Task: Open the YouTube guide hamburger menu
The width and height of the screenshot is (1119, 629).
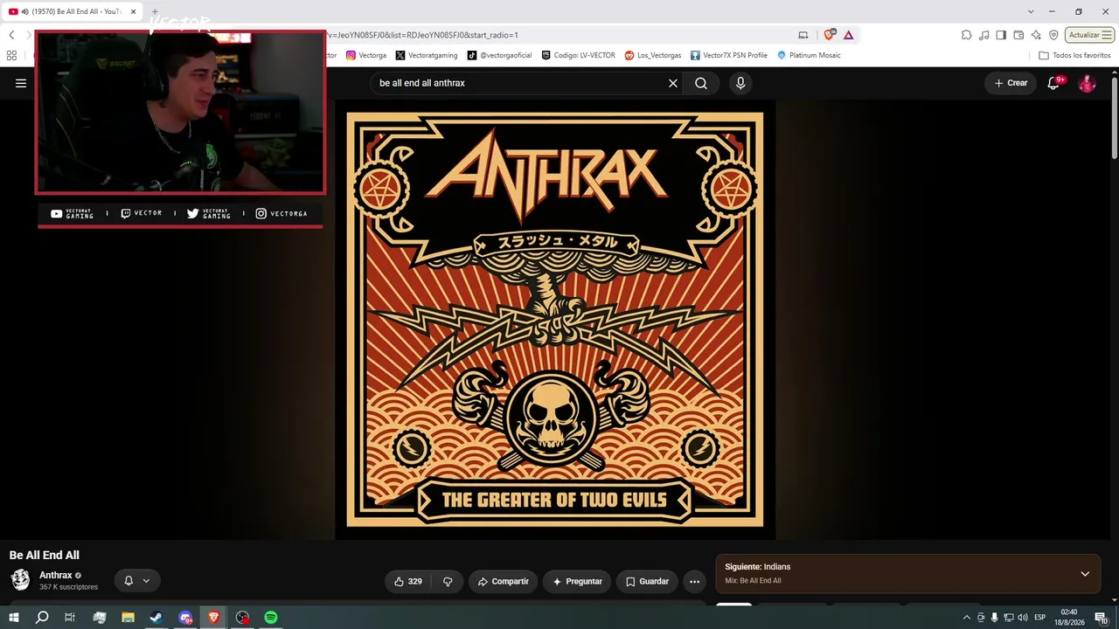Action: pyautogui.click(x=21, y=83)
